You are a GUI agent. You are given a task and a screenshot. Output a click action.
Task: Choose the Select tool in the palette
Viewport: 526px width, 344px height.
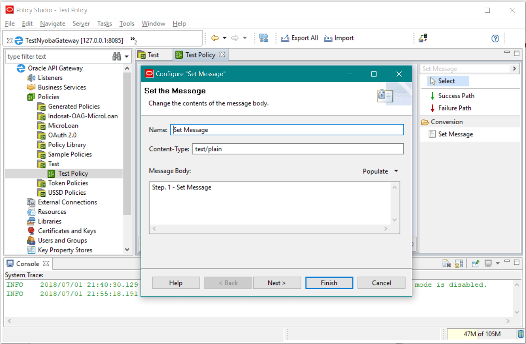(x=448, y=81)
